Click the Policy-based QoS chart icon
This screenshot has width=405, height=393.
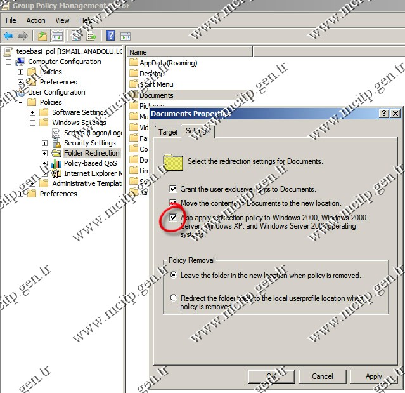tap(56, 163)
